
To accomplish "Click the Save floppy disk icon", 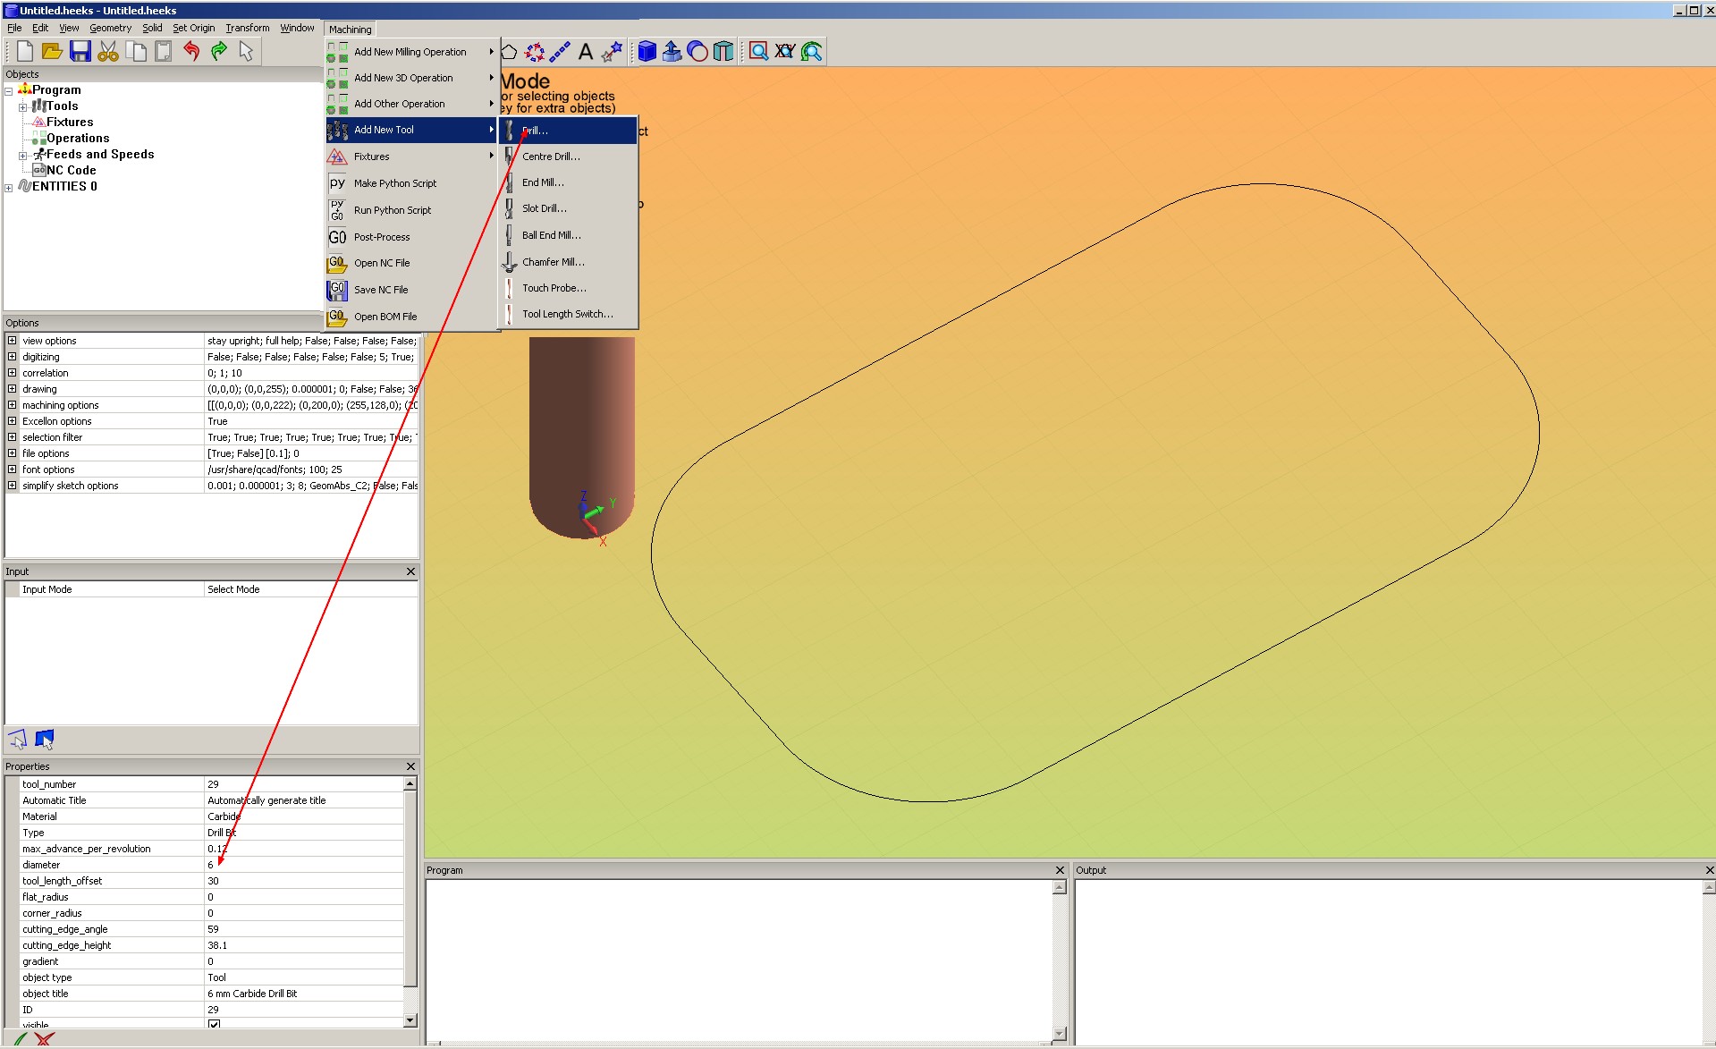I will 80,52.
